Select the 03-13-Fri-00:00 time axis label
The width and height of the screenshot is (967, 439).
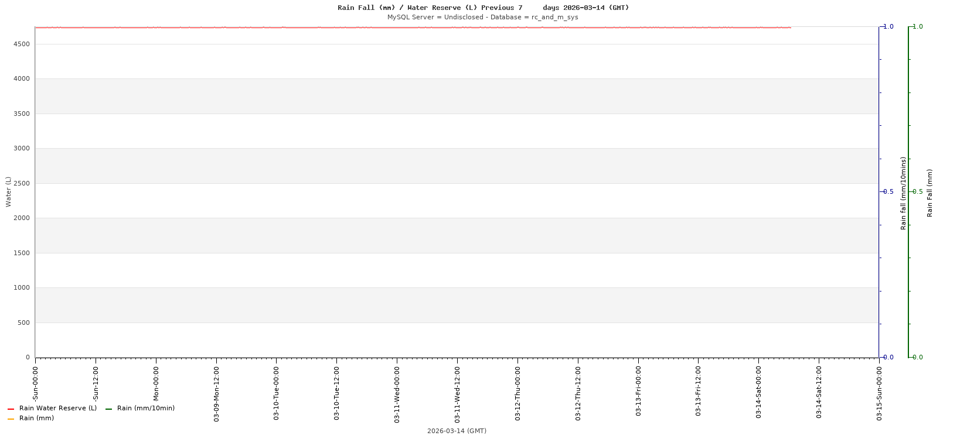(638, 390)
